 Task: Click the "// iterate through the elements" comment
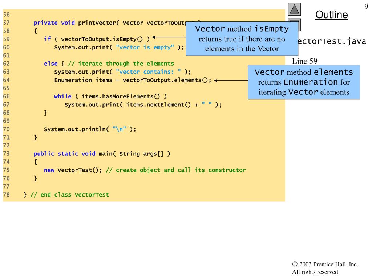tap(121, 64)
